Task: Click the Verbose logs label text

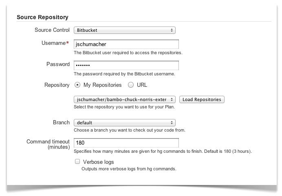Action: (98, 162)
